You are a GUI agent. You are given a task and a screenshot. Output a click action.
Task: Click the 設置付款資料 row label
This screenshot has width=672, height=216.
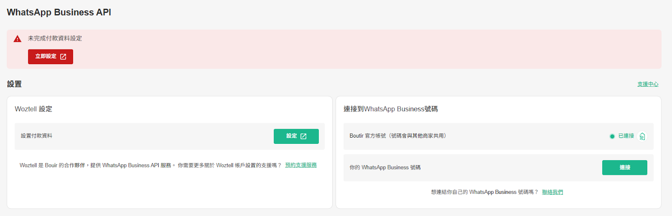[x=37, y=136]
